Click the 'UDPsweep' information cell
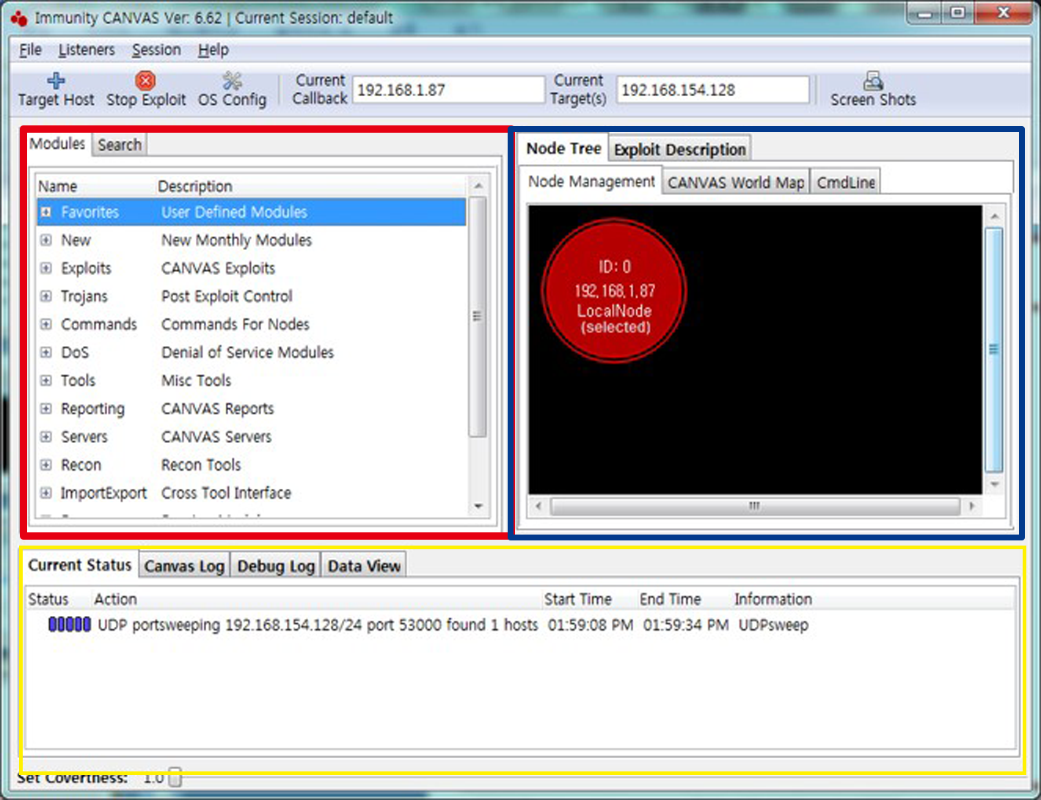The height and width of the screenshot is (800, 1041). pyautogui.click(x=773, y=625)
